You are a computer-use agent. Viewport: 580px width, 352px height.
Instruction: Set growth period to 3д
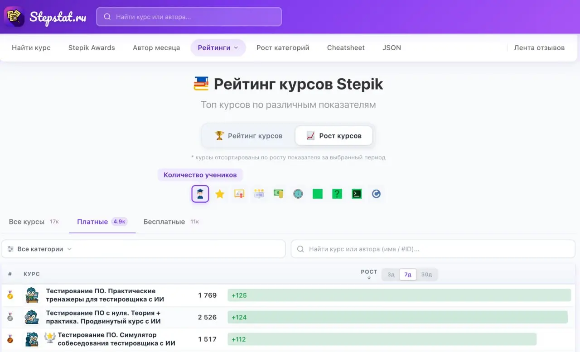(391, 275)
